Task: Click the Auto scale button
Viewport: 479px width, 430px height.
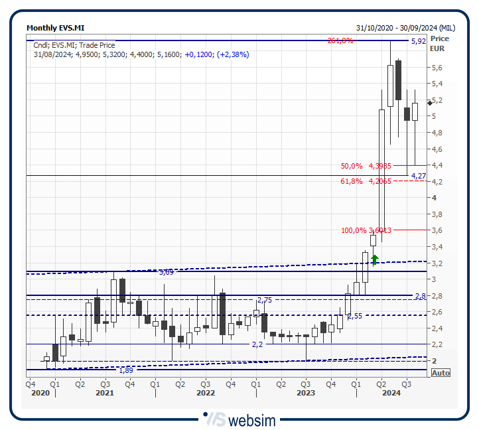Action: tap(441, 373)
